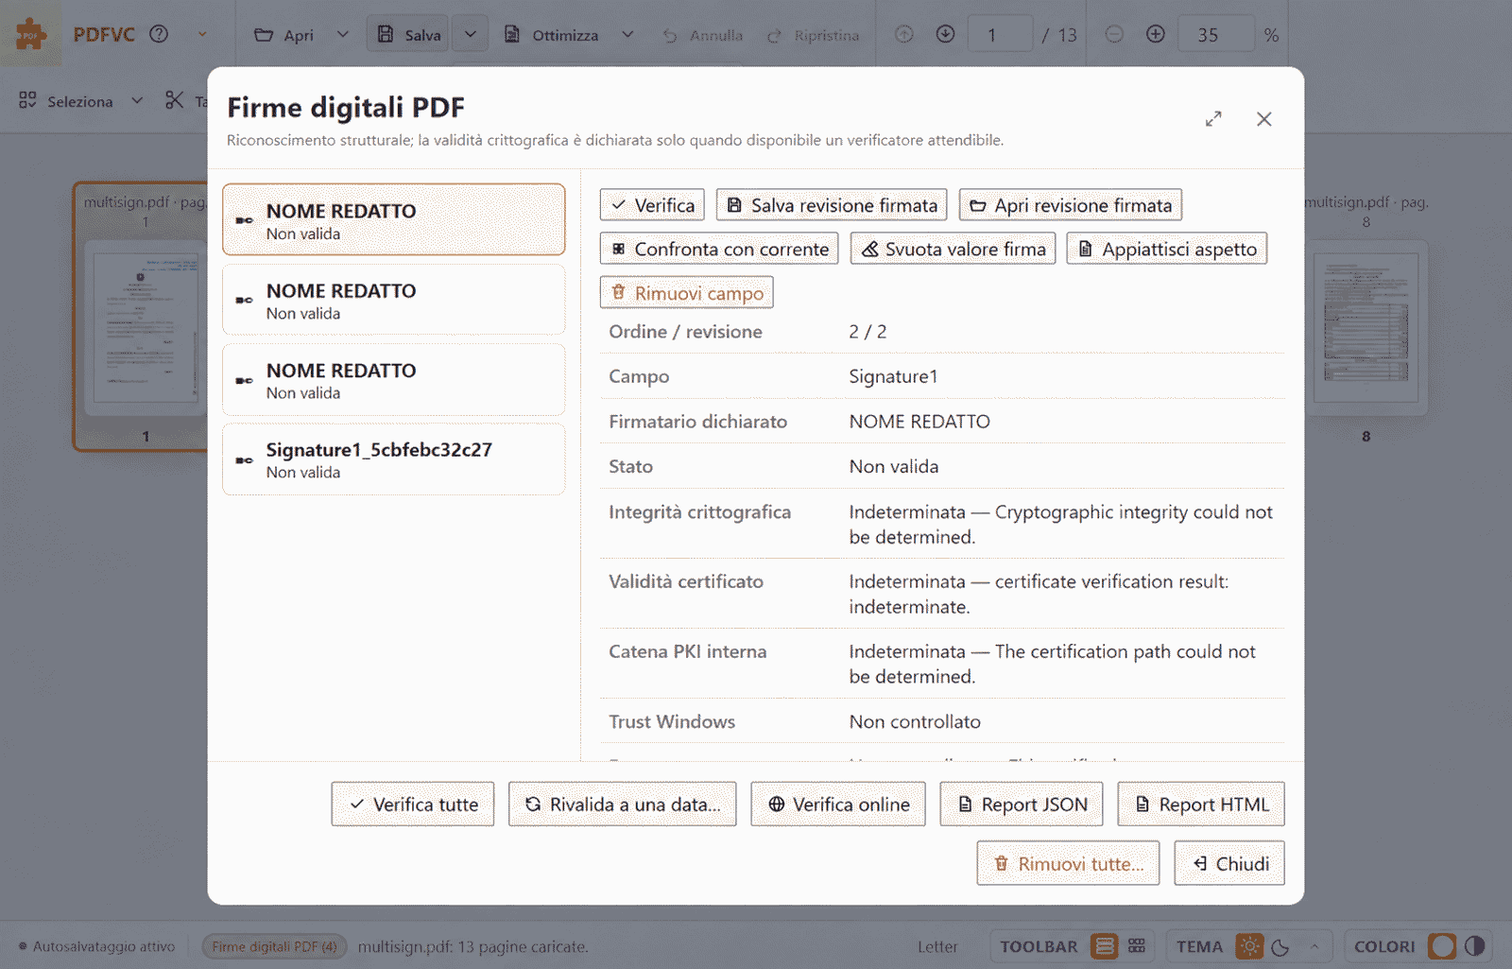Click Salva revisione firmata button
The height and width of the screenshot is (969, 1512).
click(832, 205)
